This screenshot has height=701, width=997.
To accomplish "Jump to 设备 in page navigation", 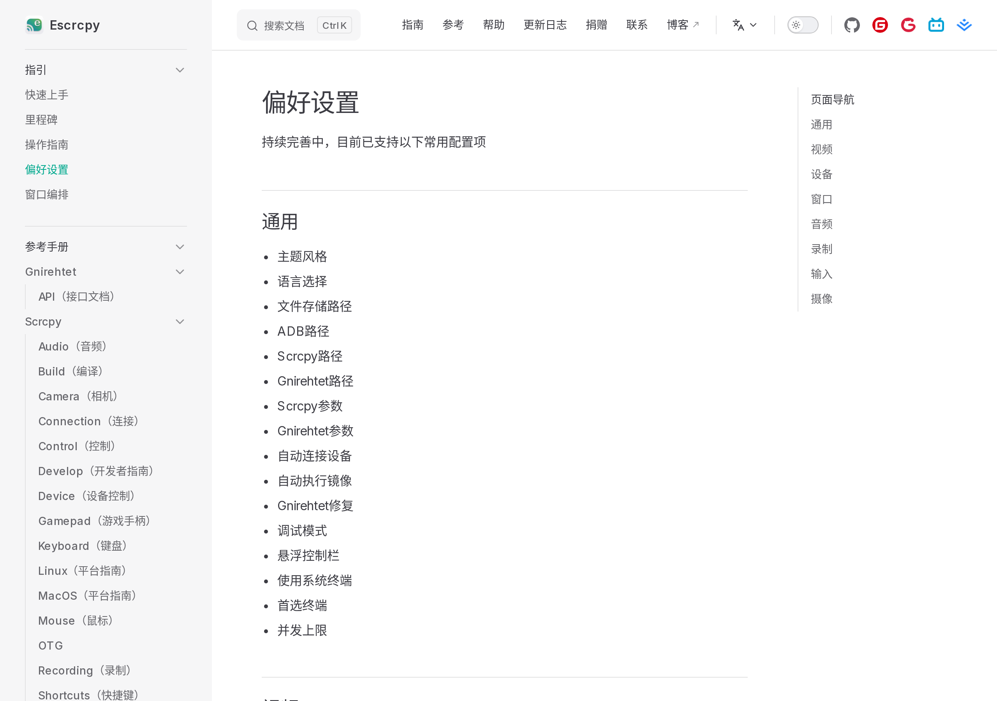I will pos(821,174).
